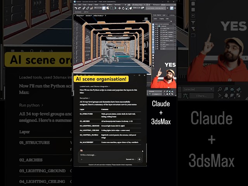
Task: Open the reference coordinate system 'View' dropdown
Action: (x=137, y=8)
